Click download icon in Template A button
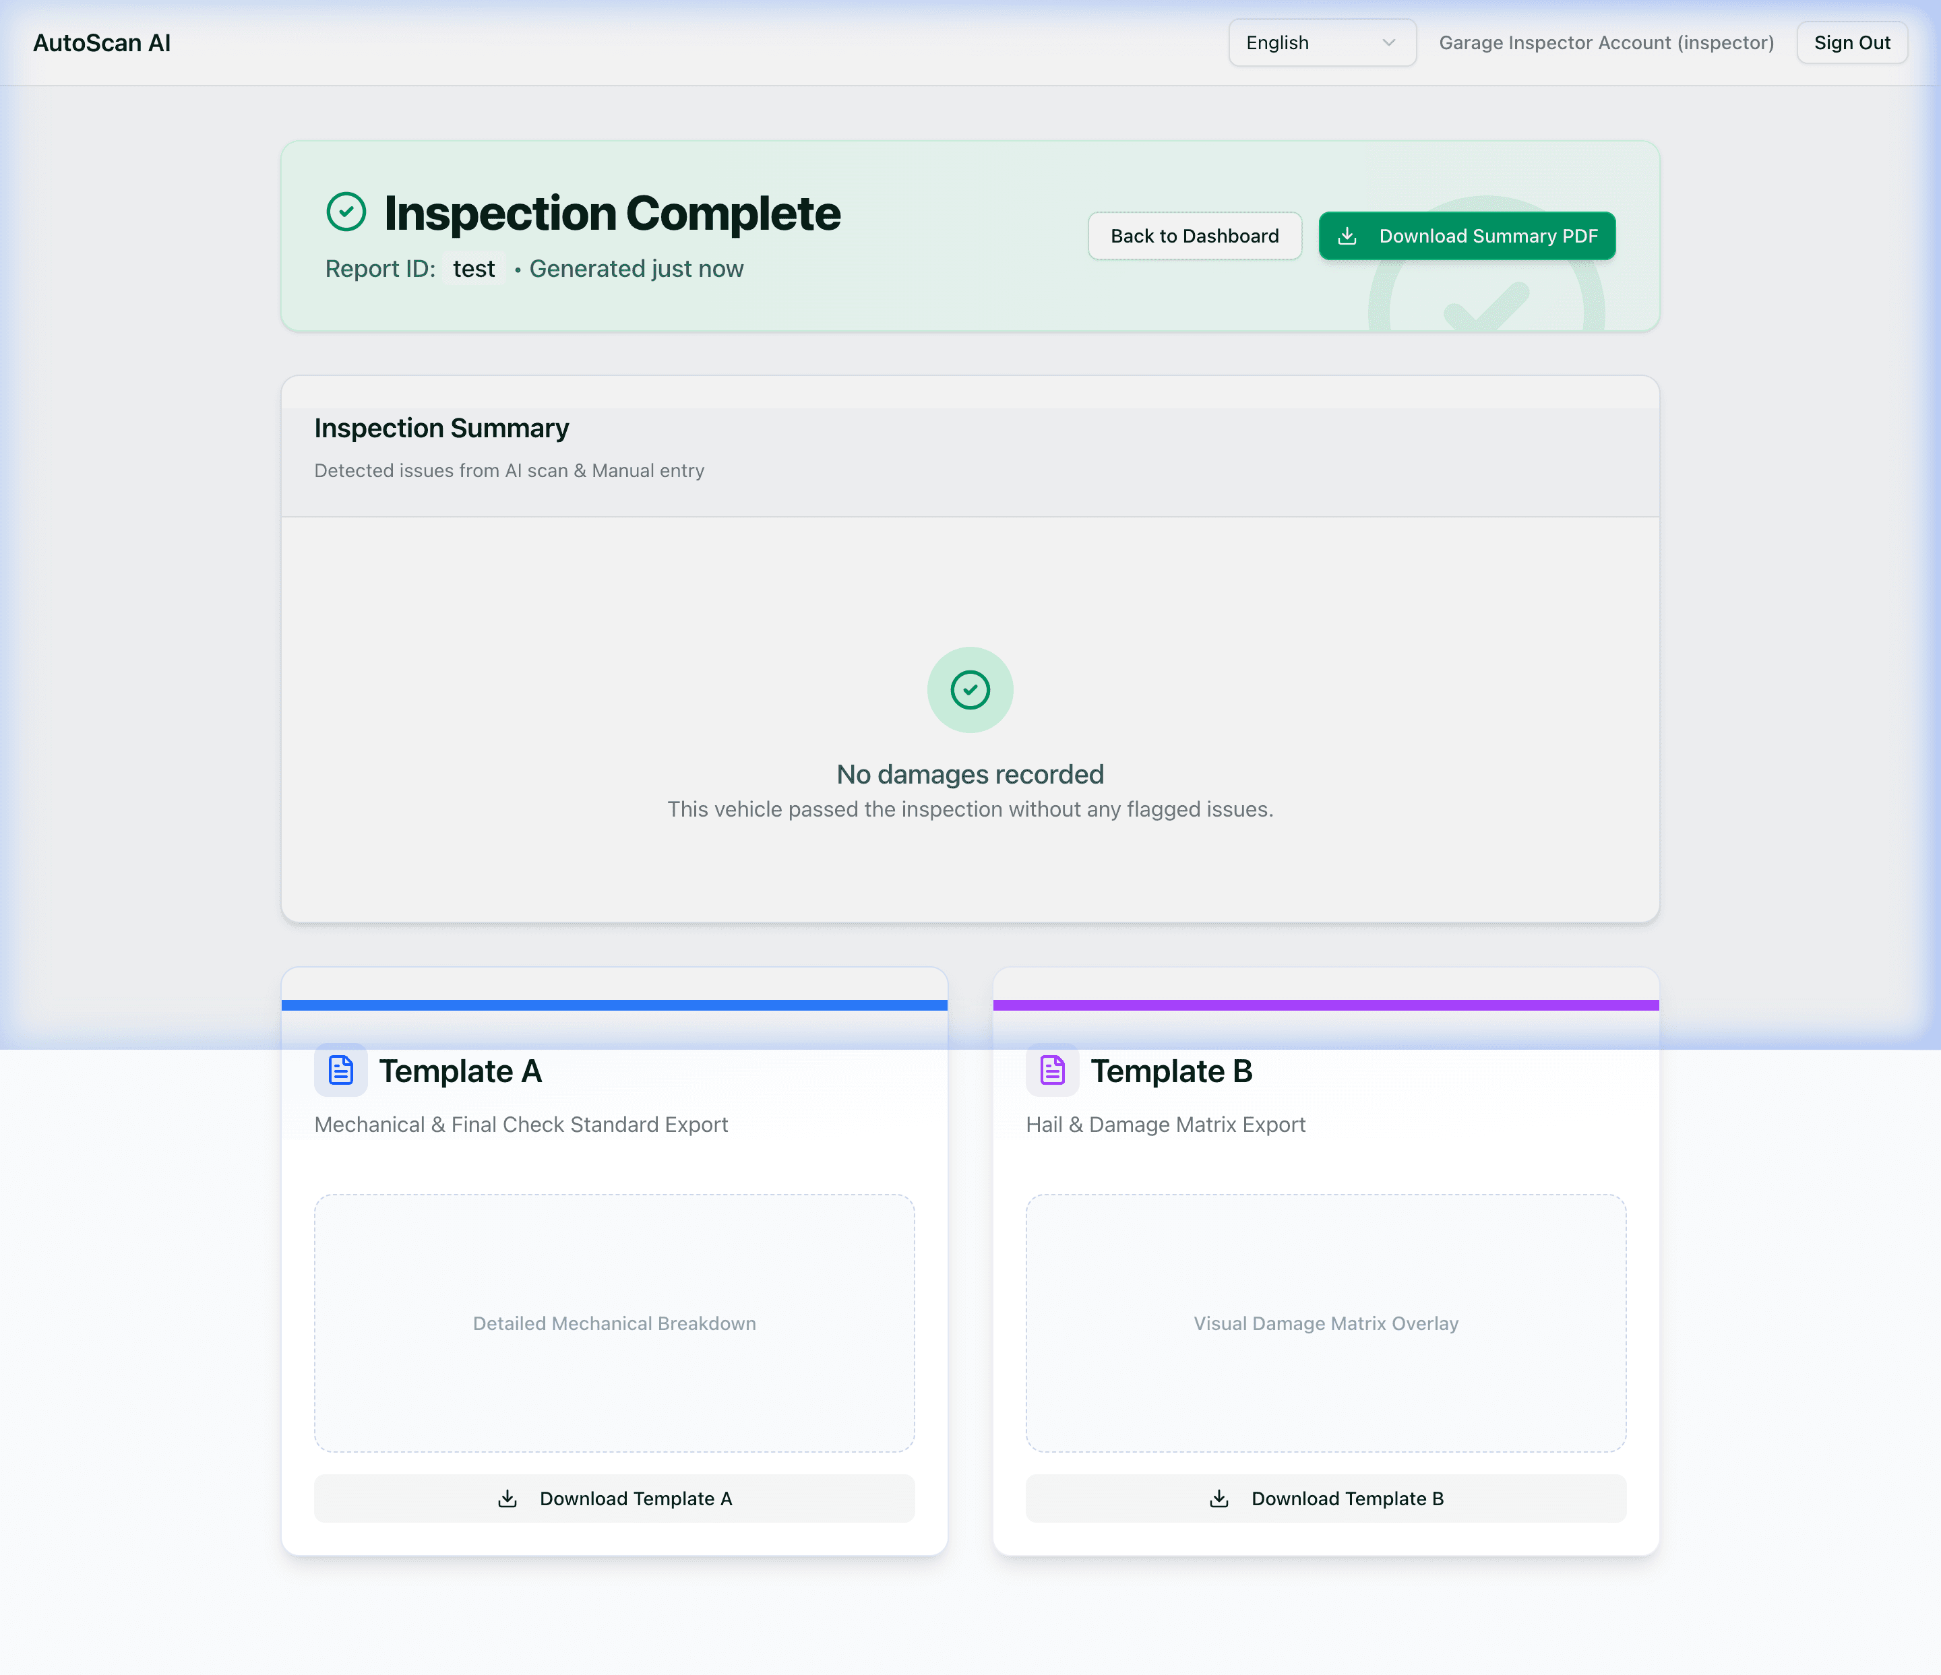Screen dimensions: 1941x1675 click(507, 1499)
